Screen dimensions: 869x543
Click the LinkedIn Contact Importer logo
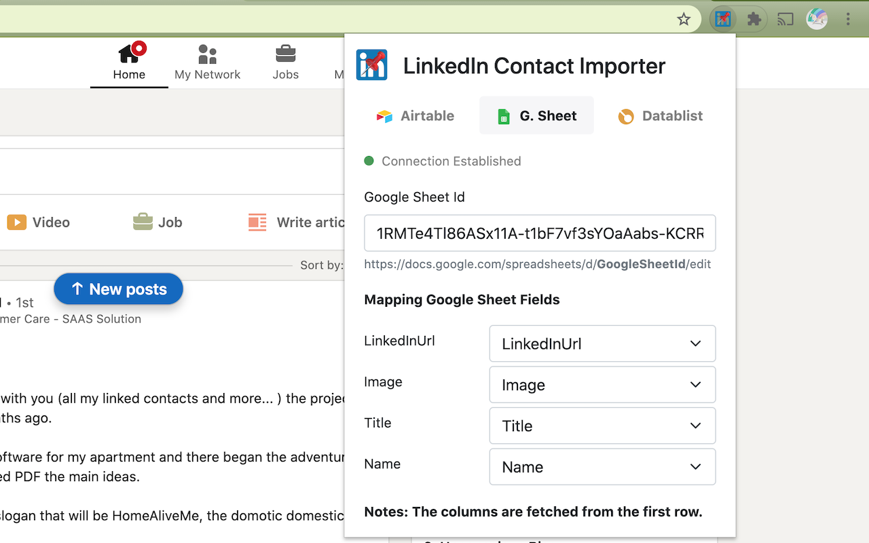point(371,65)
